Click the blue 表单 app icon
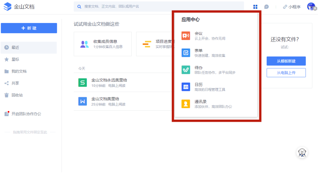This screenshot has width=318, height=174. [x=186, y=53]
